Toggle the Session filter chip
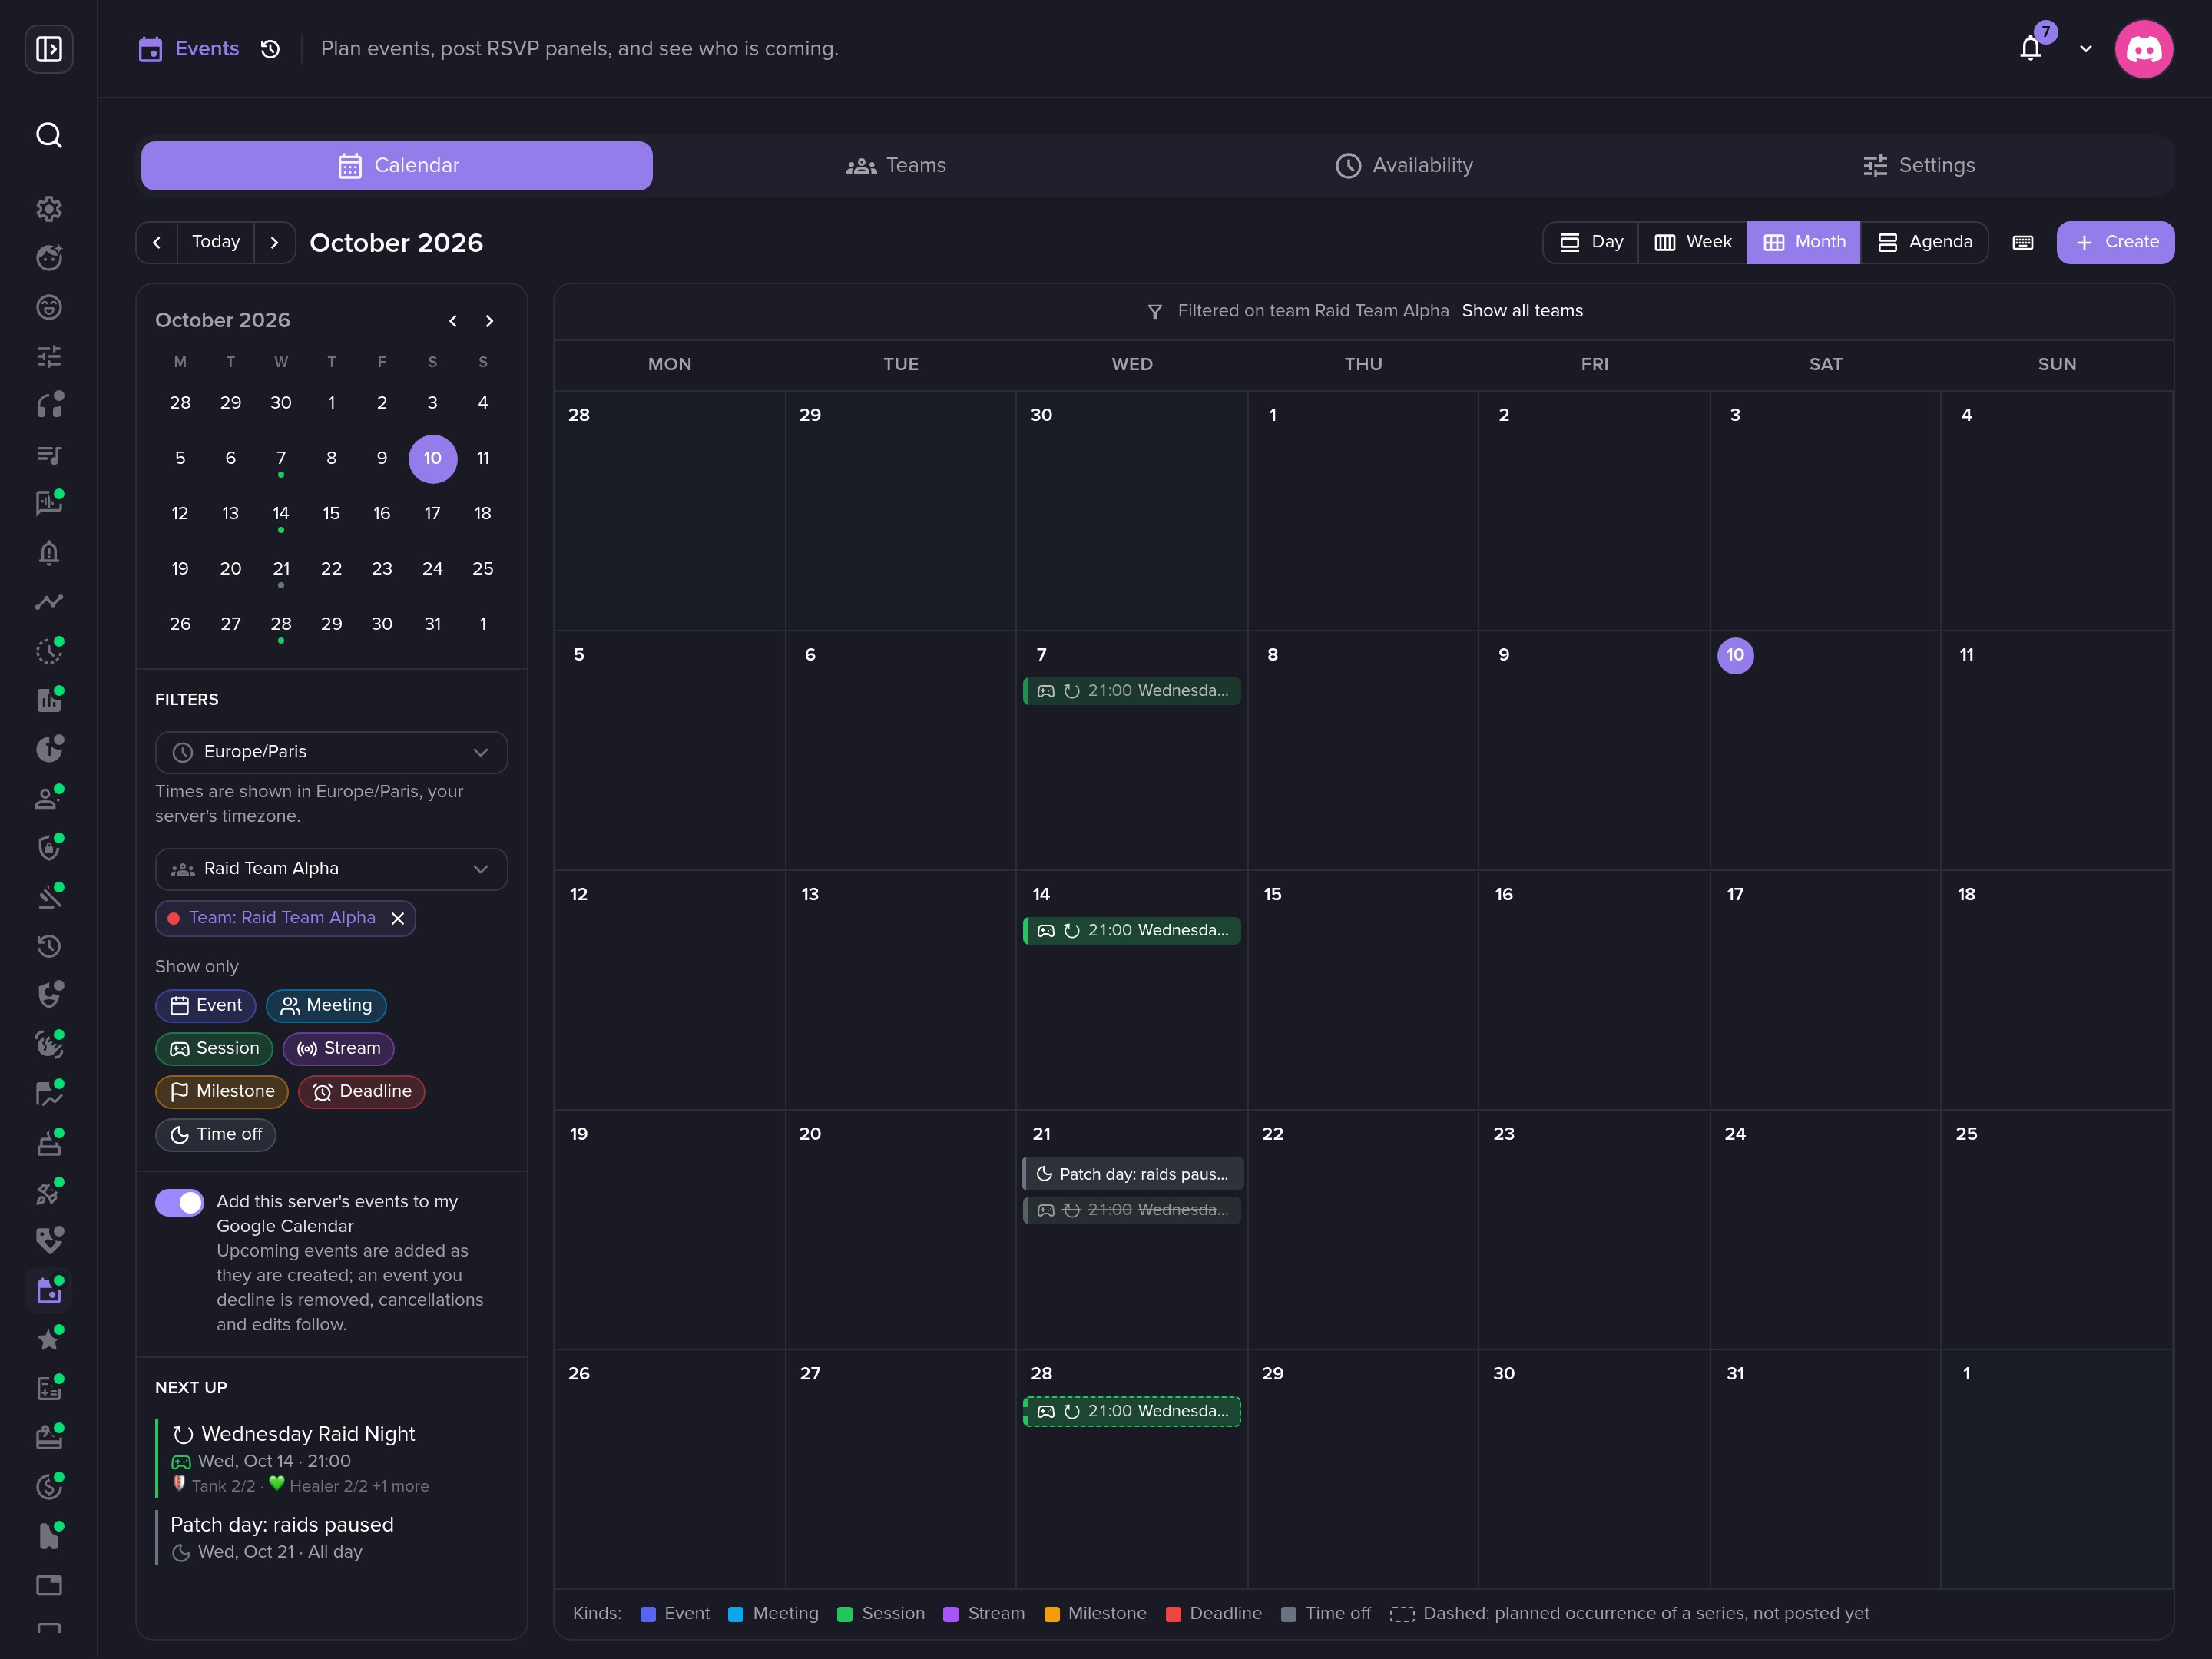The width and height of the screenshot is (2212, 1659). coord(214,1048)
